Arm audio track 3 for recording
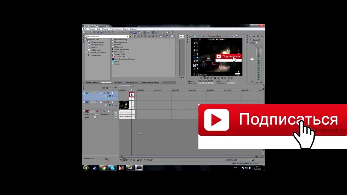Image resolution: width=347 pixels, height=195 pixels. point(97,111)
